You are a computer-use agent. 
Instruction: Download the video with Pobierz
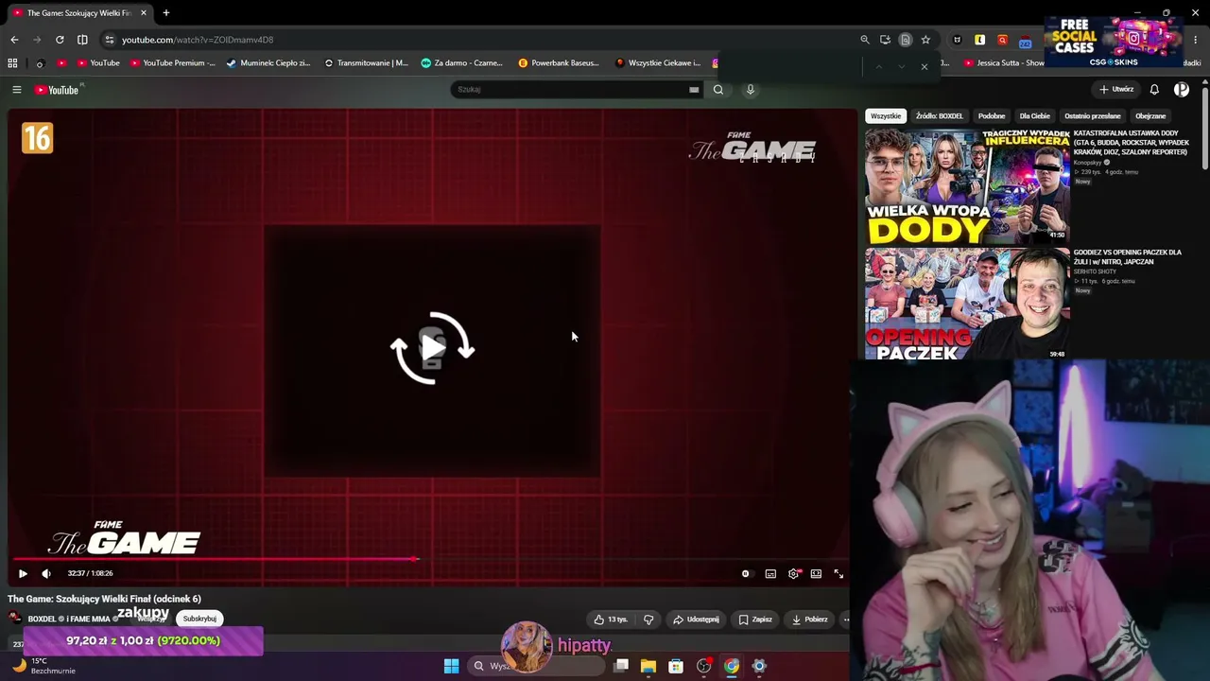pyautogui.click(x=809, y=620)
